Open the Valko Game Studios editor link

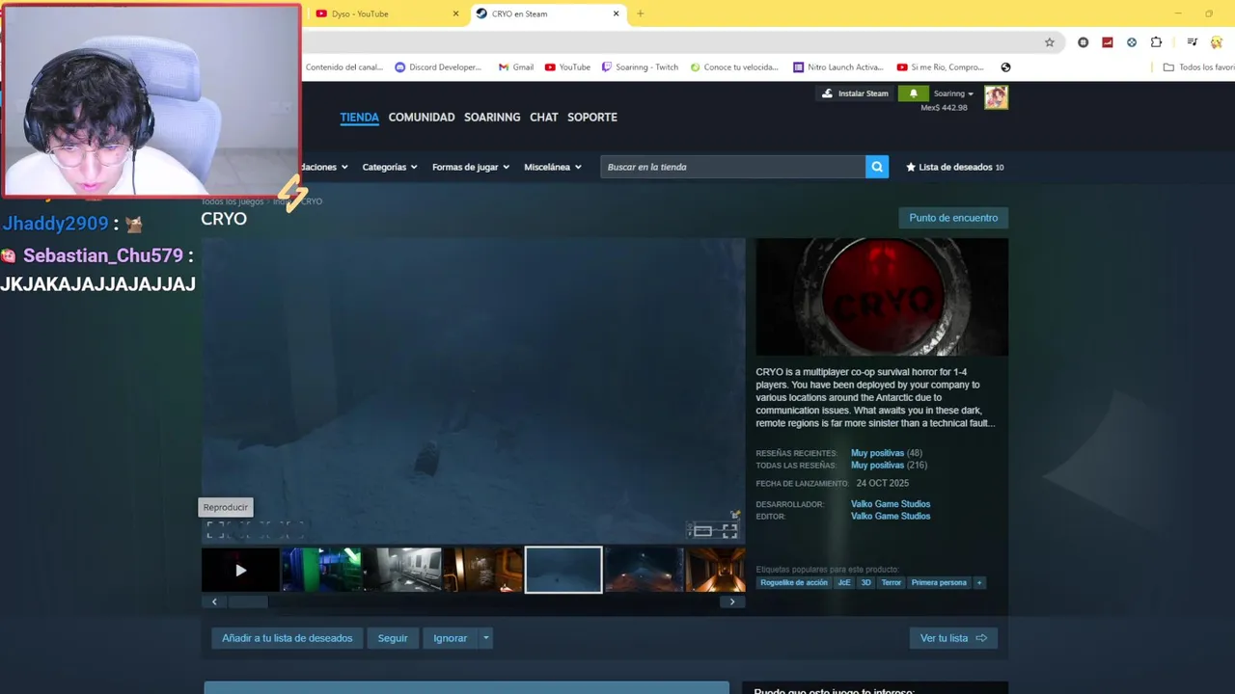pyautogui.click(x=891, y=517)
